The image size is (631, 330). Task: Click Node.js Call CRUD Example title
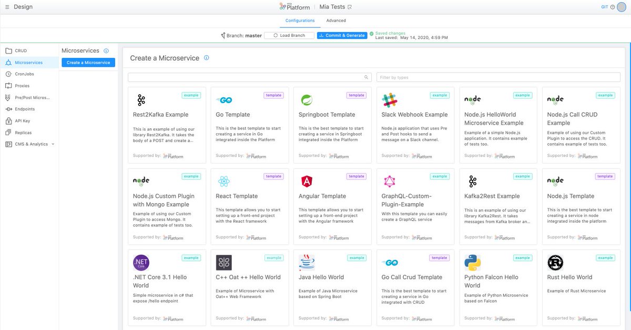(572, 118)
